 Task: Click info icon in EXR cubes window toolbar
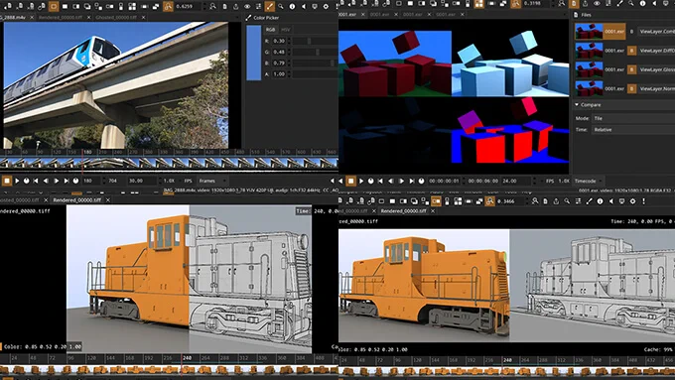pyautogui.click(x=642, y=4)
